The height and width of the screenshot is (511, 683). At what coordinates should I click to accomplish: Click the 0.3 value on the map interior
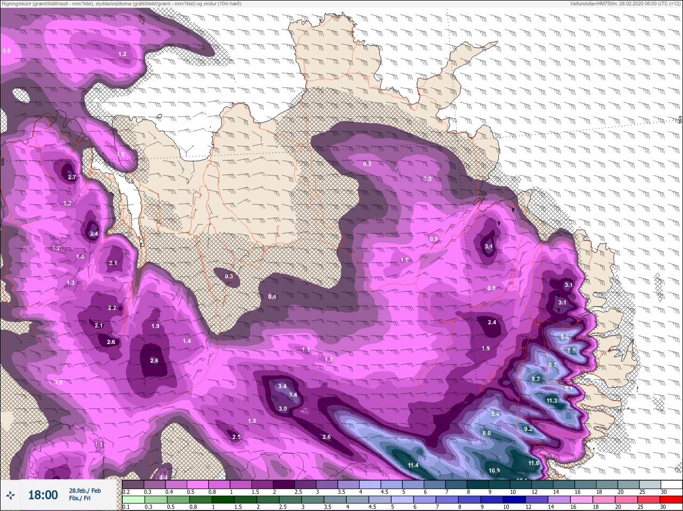click(x=229, y=276)
